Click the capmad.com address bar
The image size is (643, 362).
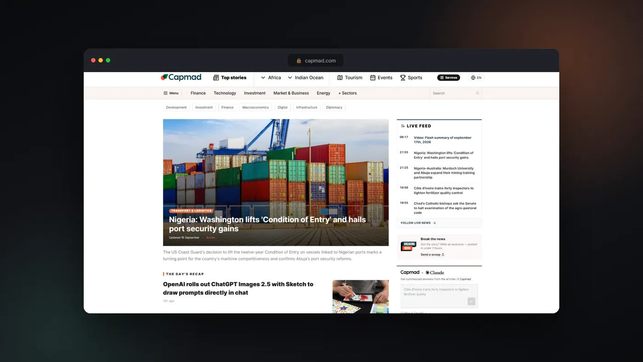tap(316, 61)
